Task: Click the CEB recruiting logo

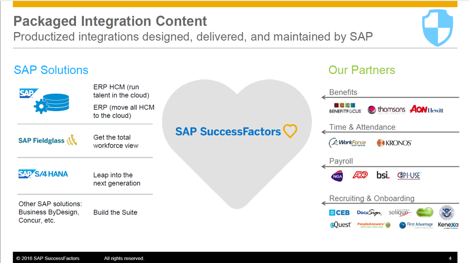Action: 339,213
